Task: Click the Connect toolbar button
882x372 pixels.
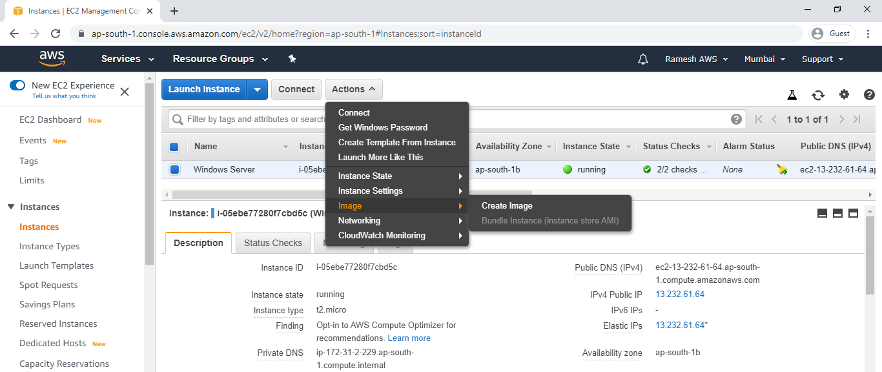Action: (x=296, y=89)
